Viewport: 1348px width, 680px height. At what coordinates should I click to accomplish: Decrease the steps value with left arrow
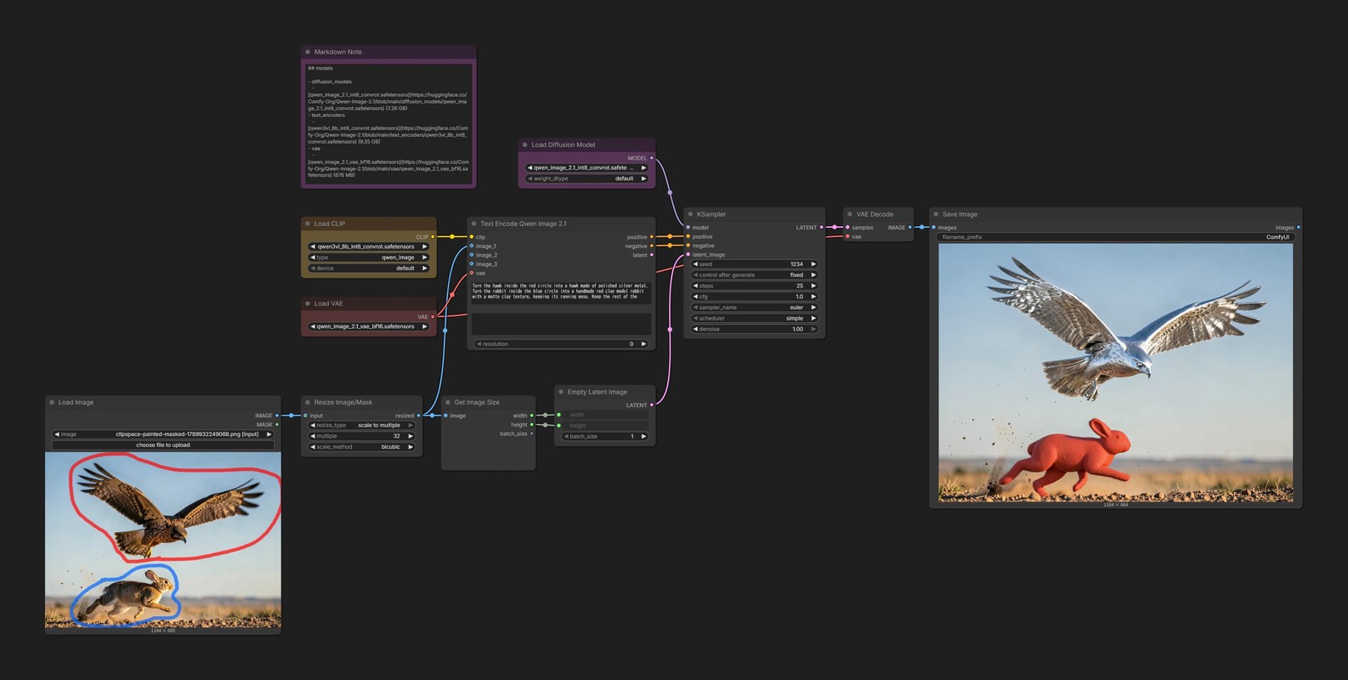695,286
